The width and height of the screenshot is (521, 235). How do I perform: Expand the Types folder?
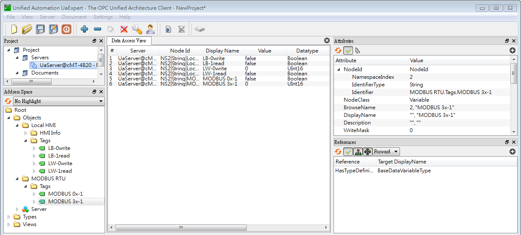coord(8,217)
